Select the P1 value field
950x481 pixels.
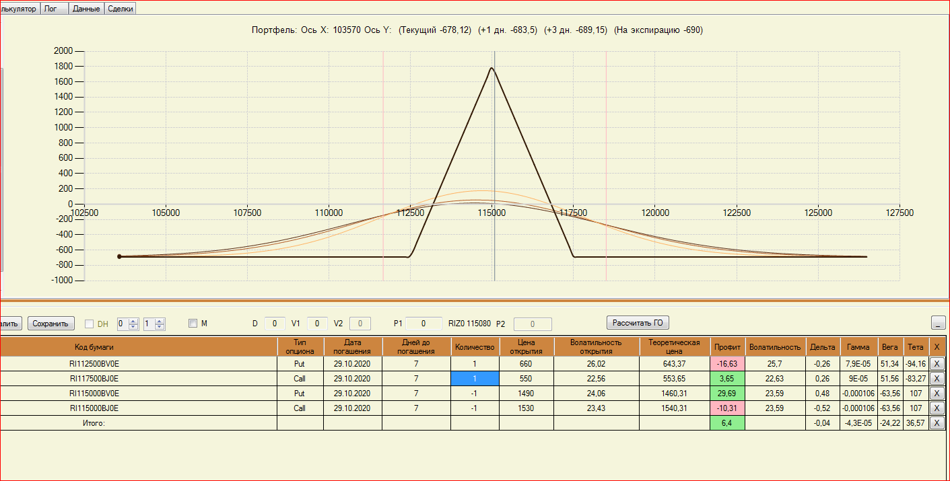tap(424, 324)
